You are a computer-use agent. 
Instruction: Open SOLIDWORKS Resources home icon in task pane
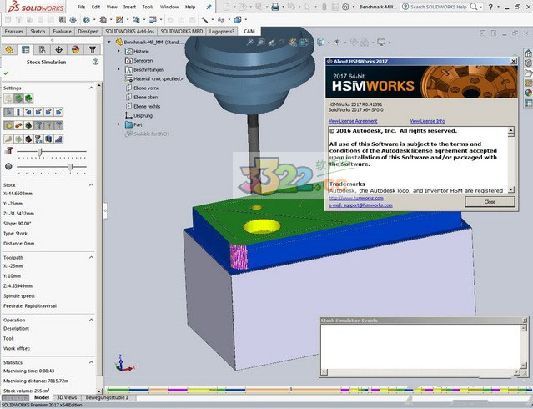point(528,53)
